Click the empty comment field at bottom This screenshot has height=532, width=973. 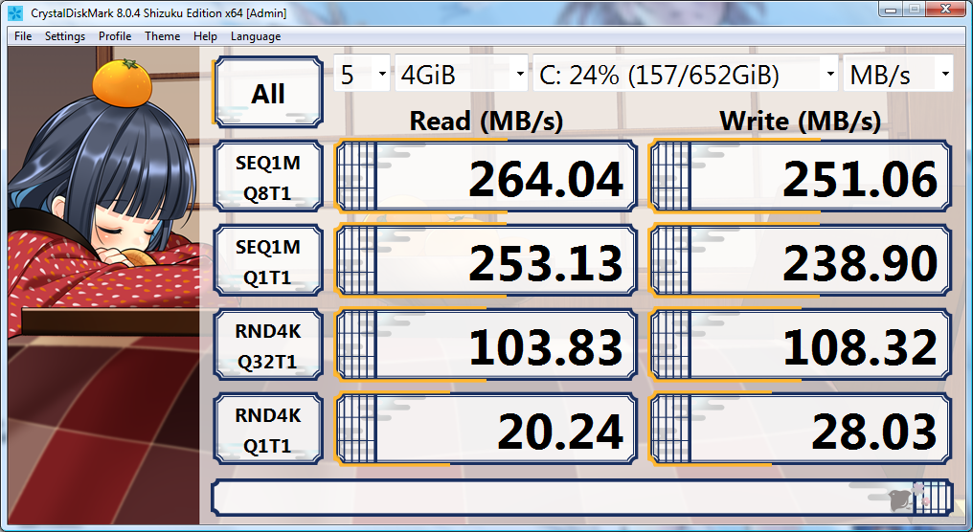[582, 498]
